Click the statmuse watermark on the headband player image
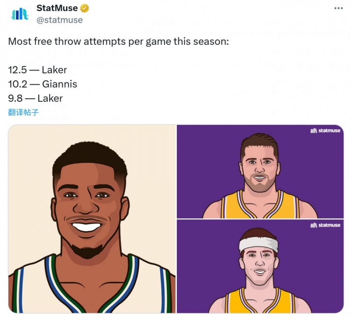This screenshot has width=351, height=317. pyautogui.click(x=325, y=225)
